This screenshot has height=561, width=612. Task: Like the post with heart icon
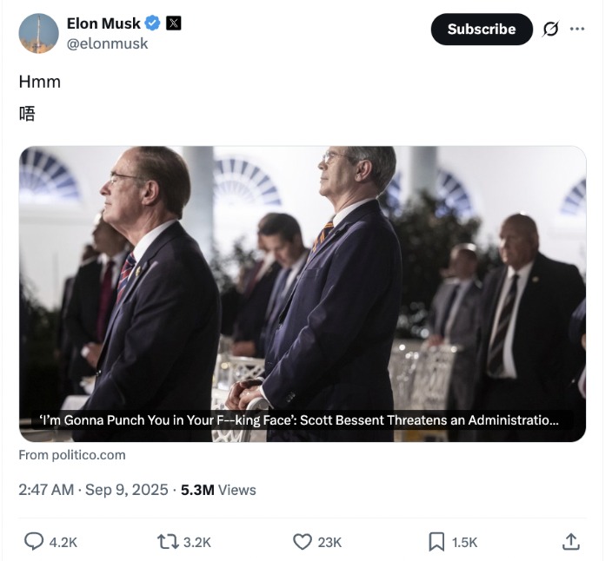pos(303,542)
